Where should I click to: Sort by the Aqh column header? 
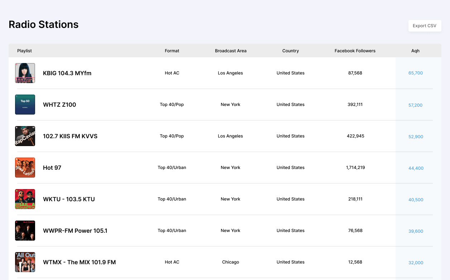coord(415,50)
